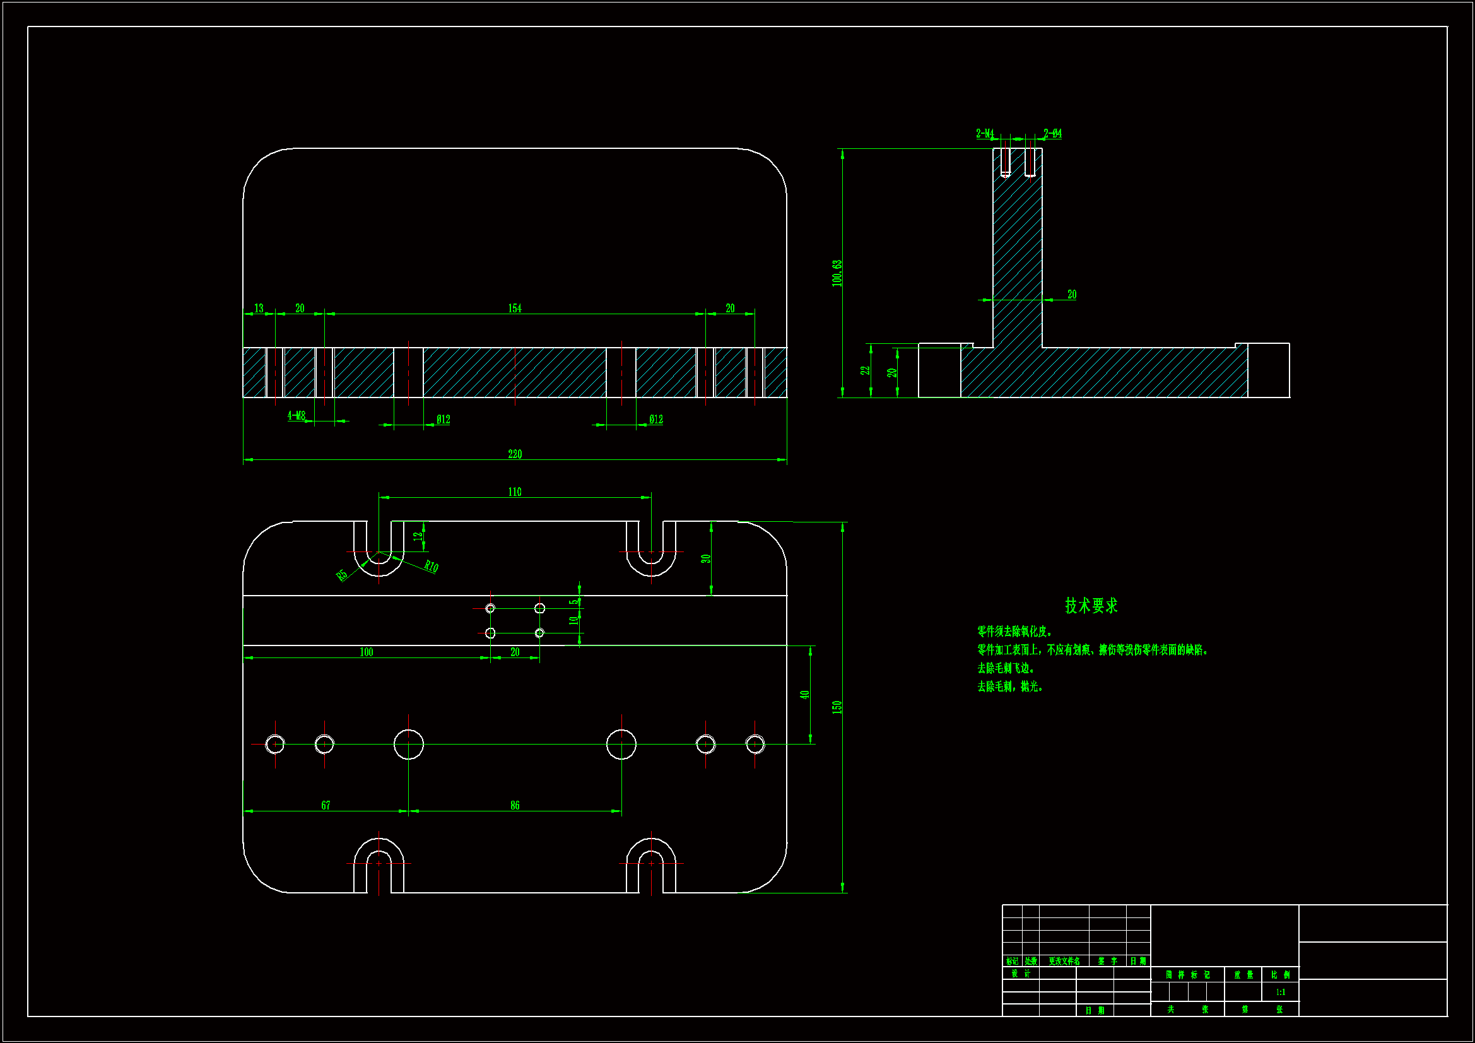The height and width of the screenshot is (1043, 1475).
Task: Click the 86 hole spacing dimension
Action: pos(515,806)
